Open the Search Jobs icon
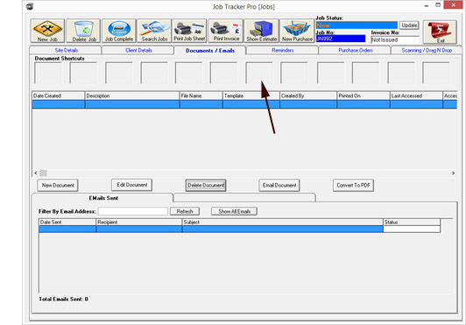 click(154, 31)
